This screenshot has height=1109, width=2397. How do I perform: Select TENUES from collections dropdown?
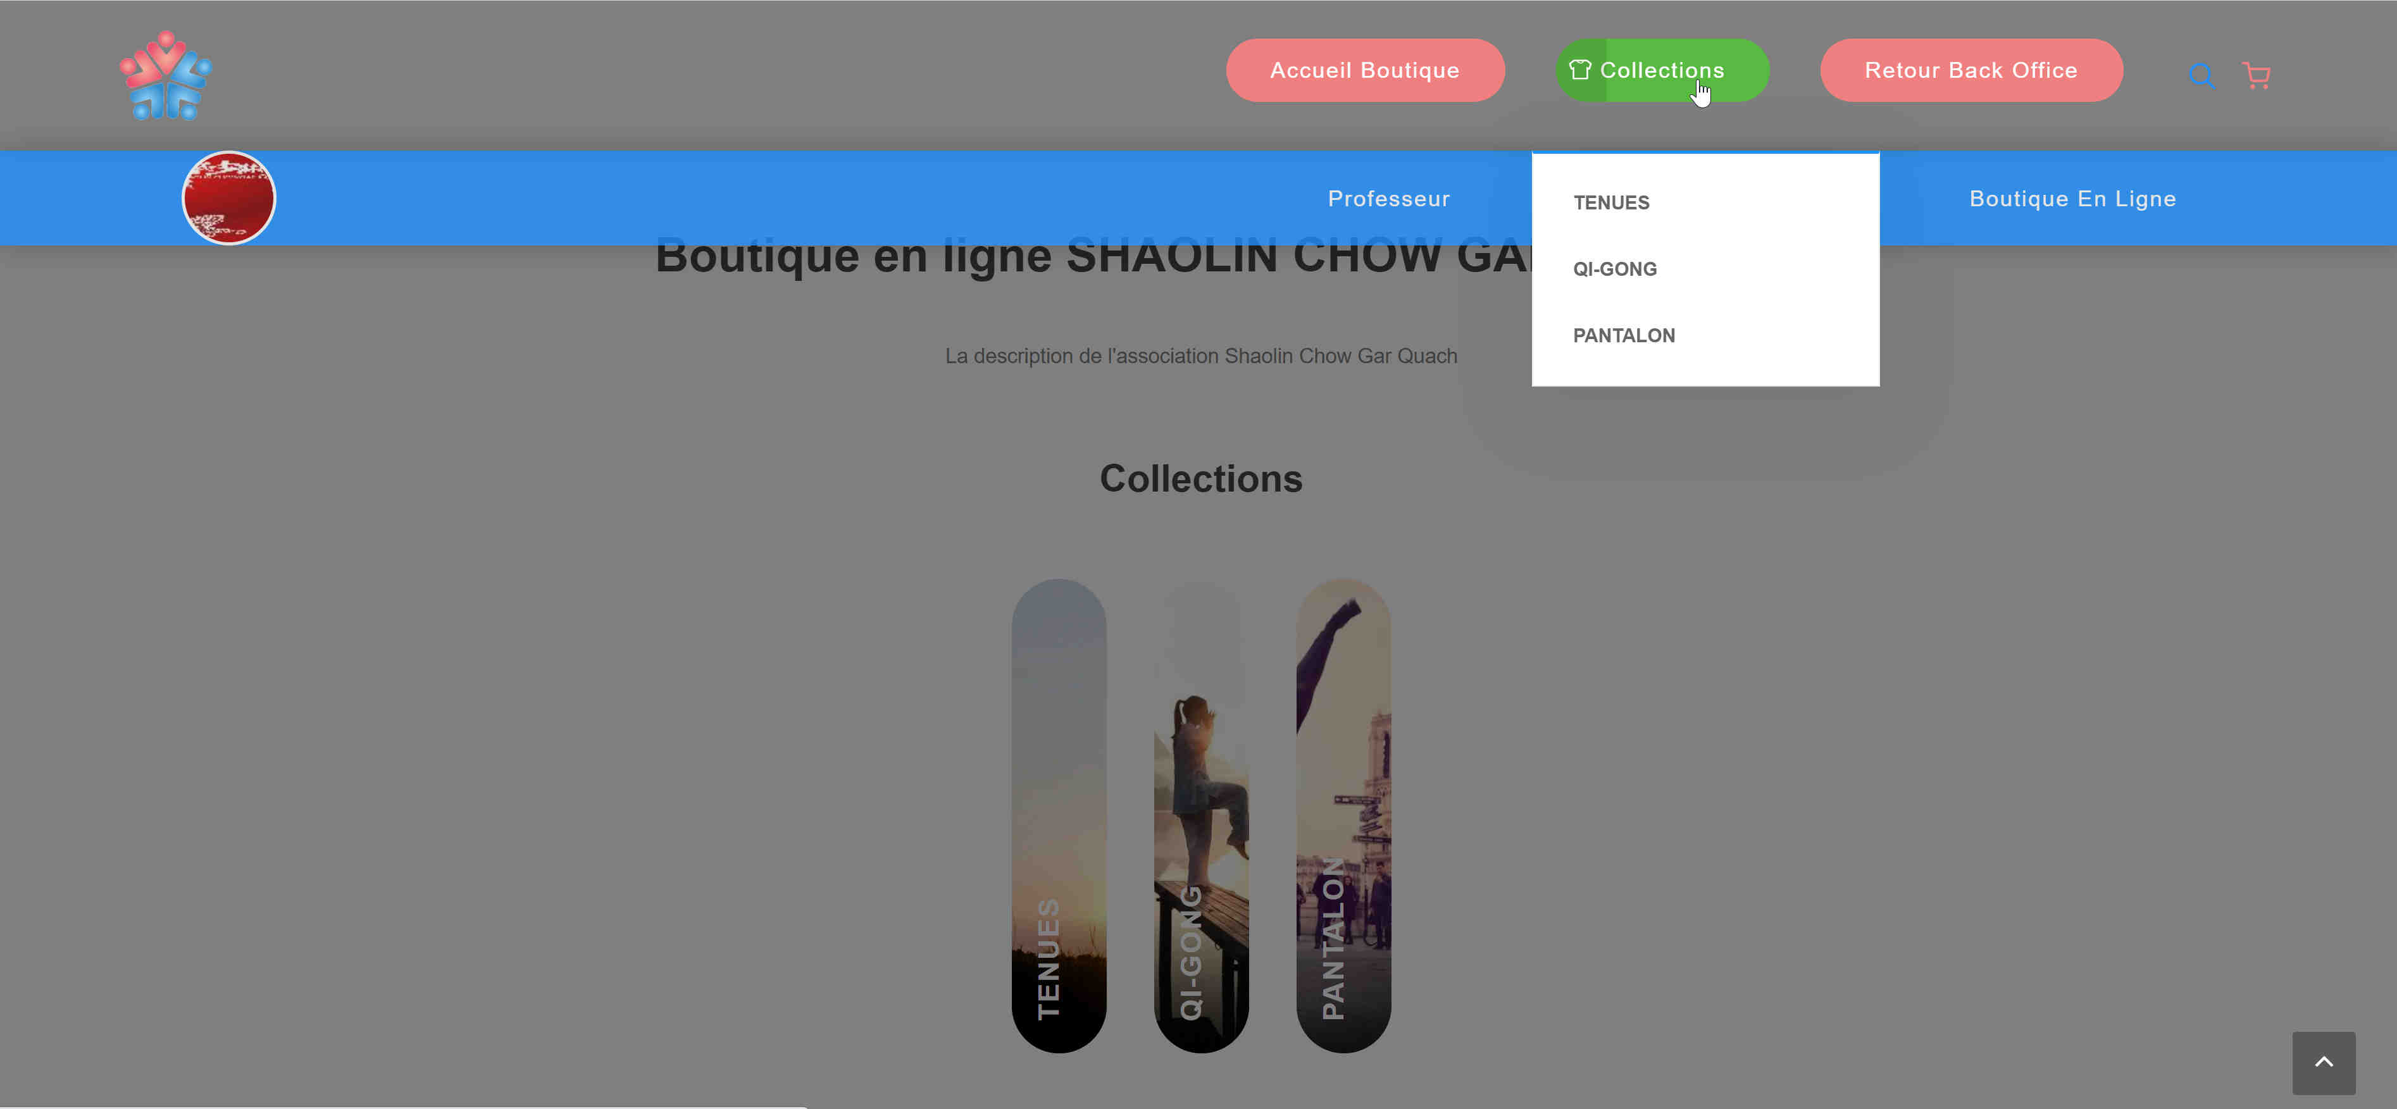(x=1611, y=203)
